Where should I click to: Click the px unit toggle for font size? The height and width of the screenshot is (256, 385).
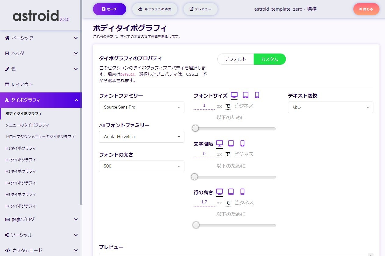pos(219,106)
